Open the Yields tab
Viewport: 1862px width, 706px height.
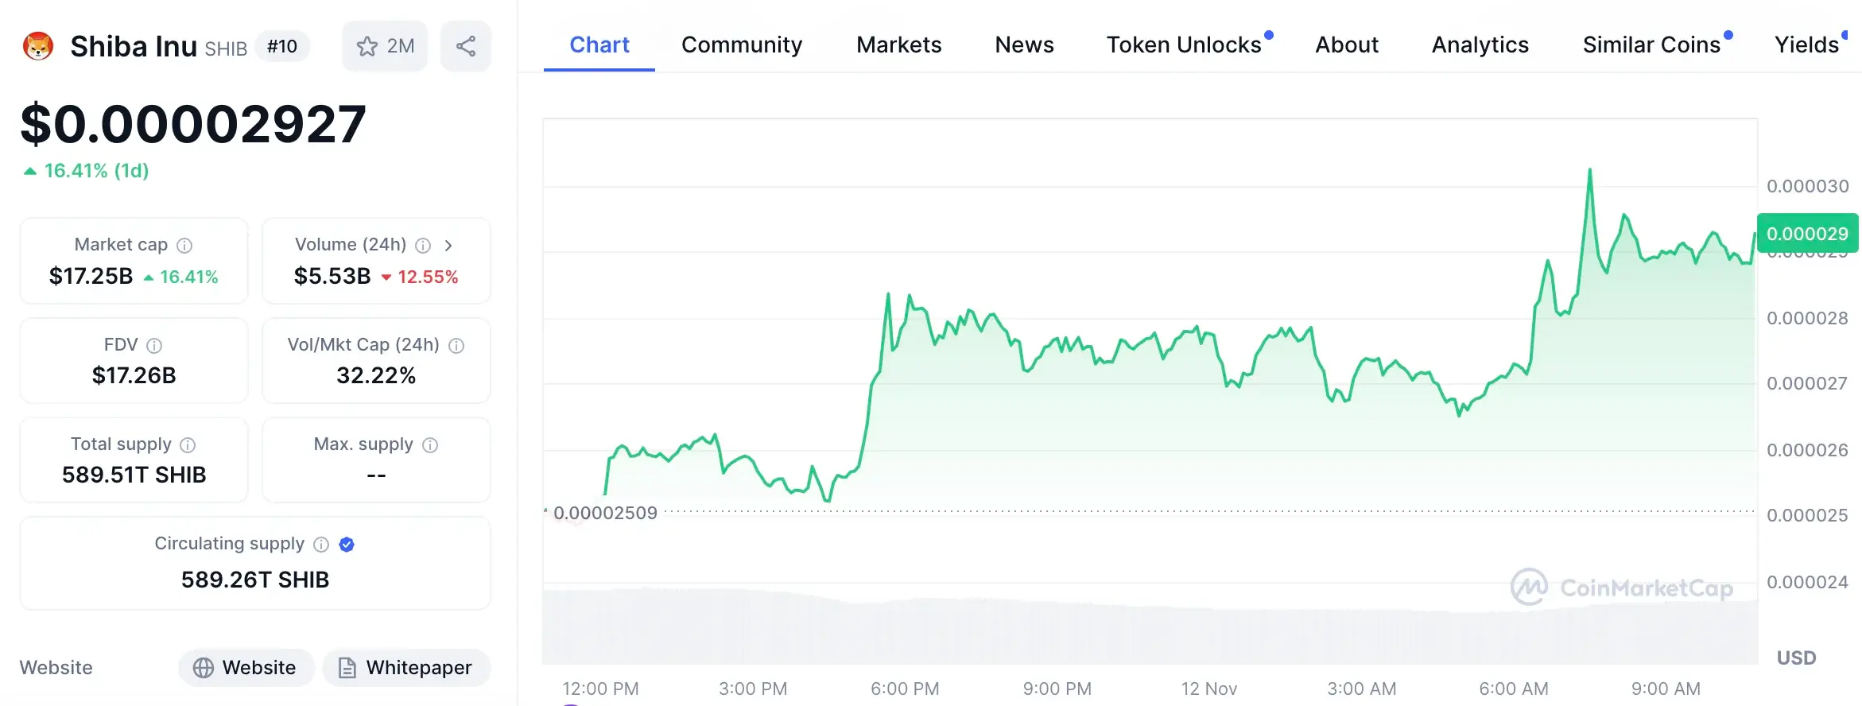[1808, 45]
